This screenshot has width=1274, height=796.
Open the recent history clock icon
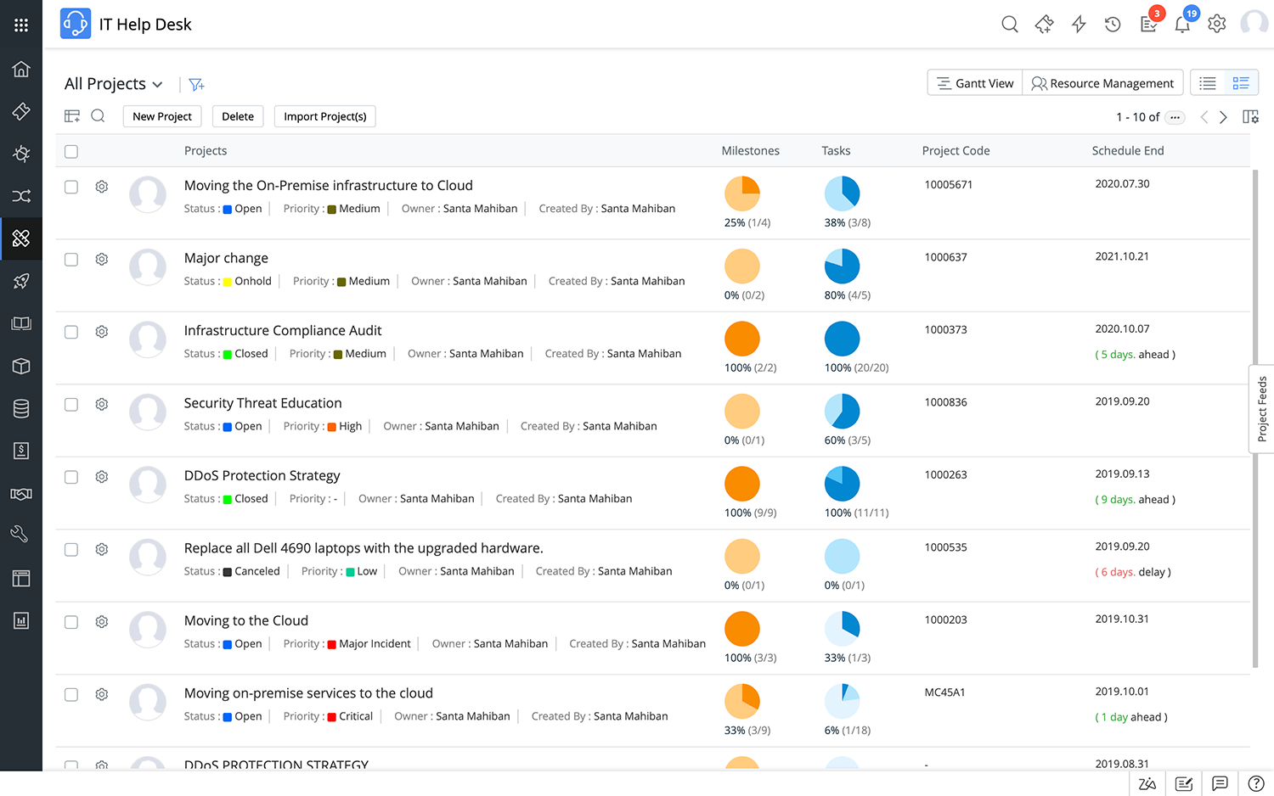click(x=1113, y=24)
